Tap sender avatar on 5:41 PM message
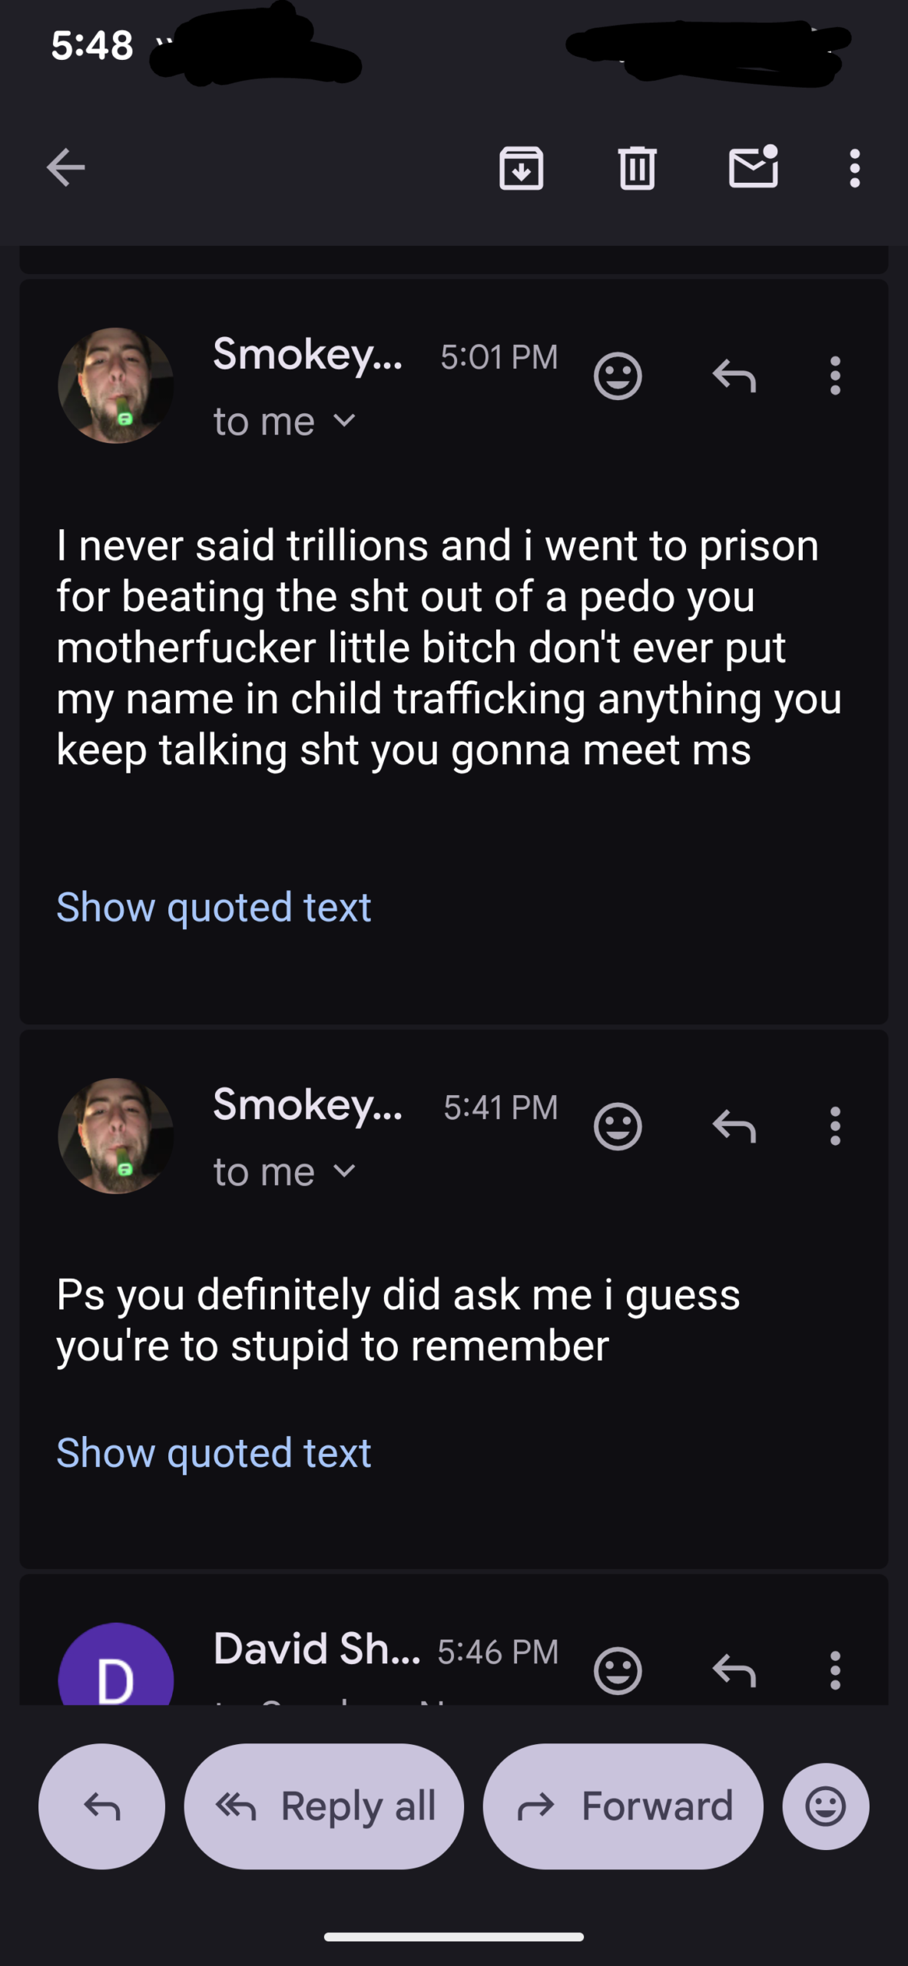908x1966 pixels. (116, 1136)
